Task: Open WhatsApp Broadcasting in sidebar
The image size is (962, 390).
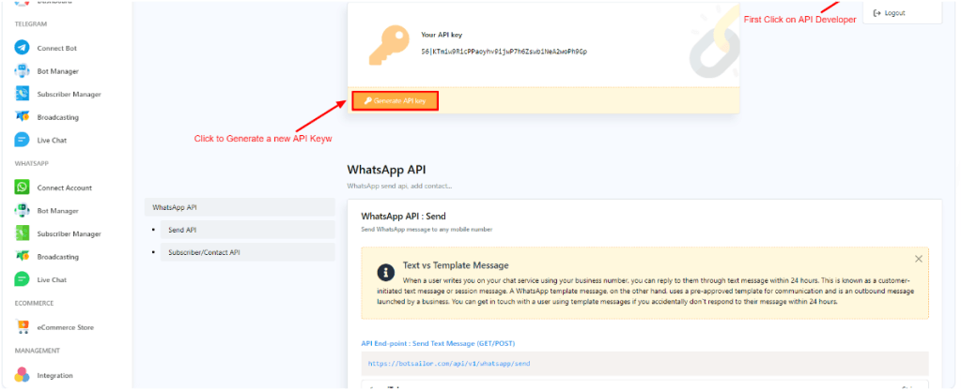Action: pyautogui.click(x=57, y=257)
